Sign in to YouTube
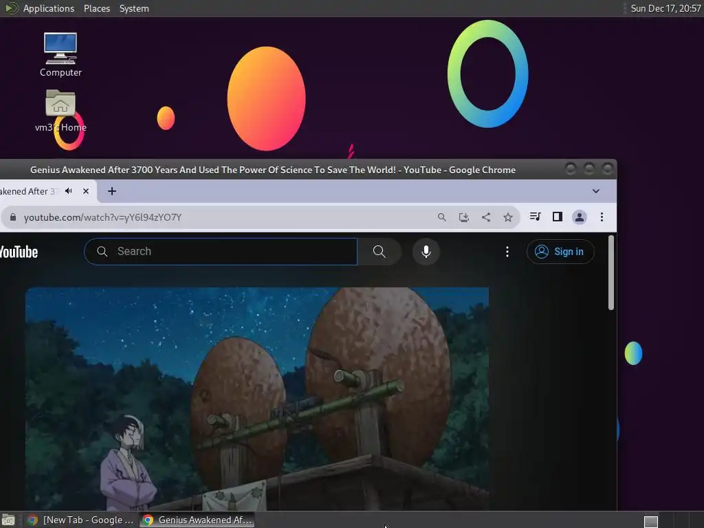Viewport: 704px width, 528px height. pyautogui.click(x=560, y=252)
